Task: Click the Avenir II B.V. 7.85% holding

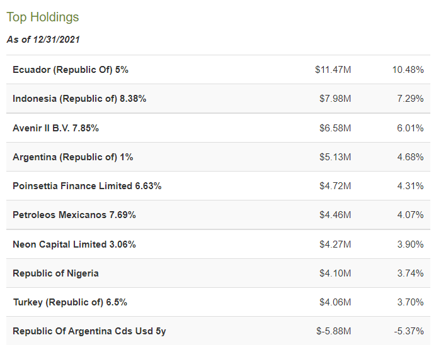Action: 55,128
